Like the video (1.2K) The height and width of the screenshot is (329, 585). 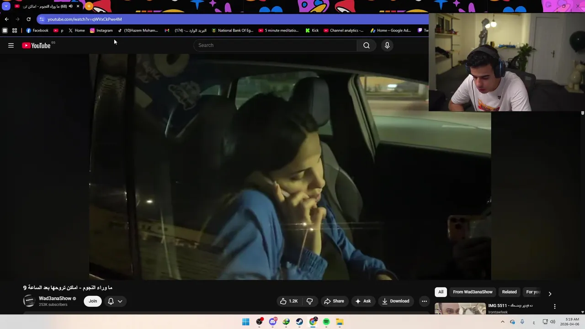click(x=289, y=301)
